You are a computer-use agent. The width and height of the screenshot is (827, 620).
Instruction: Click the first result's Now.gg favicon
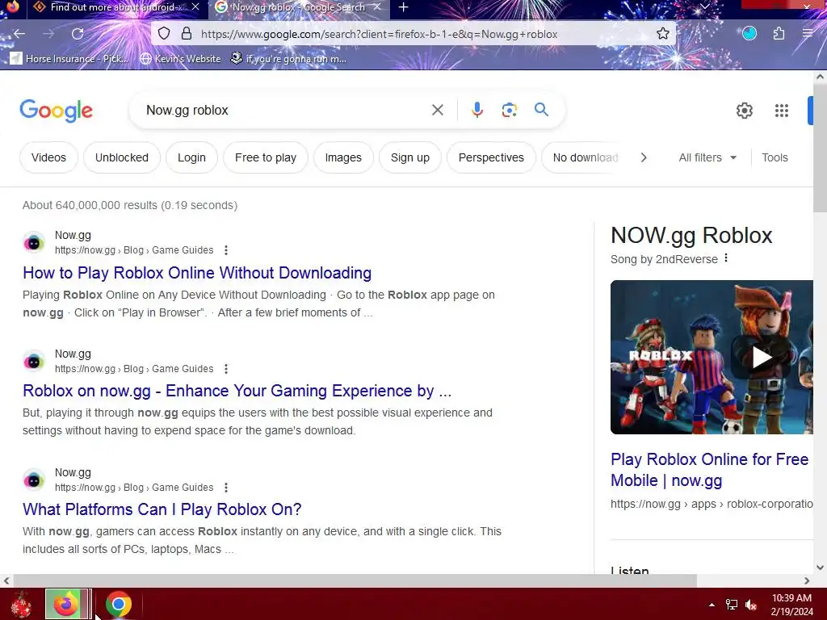pyautogui.click(x=34, y=242)
